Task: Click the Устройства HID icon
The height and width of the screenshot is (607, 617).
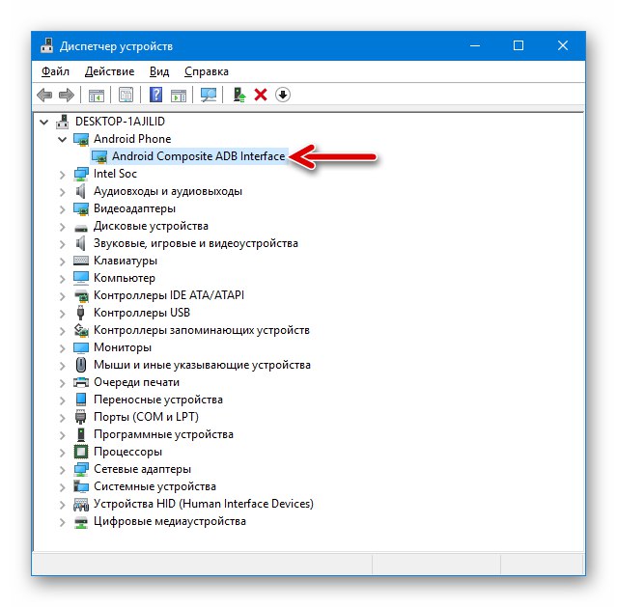Action: coord(81,504)
